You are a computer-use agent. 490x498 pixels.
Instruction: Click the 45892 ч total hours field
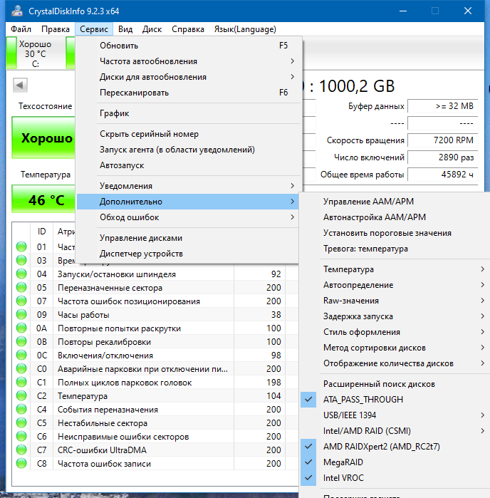(x=443, y=175)
